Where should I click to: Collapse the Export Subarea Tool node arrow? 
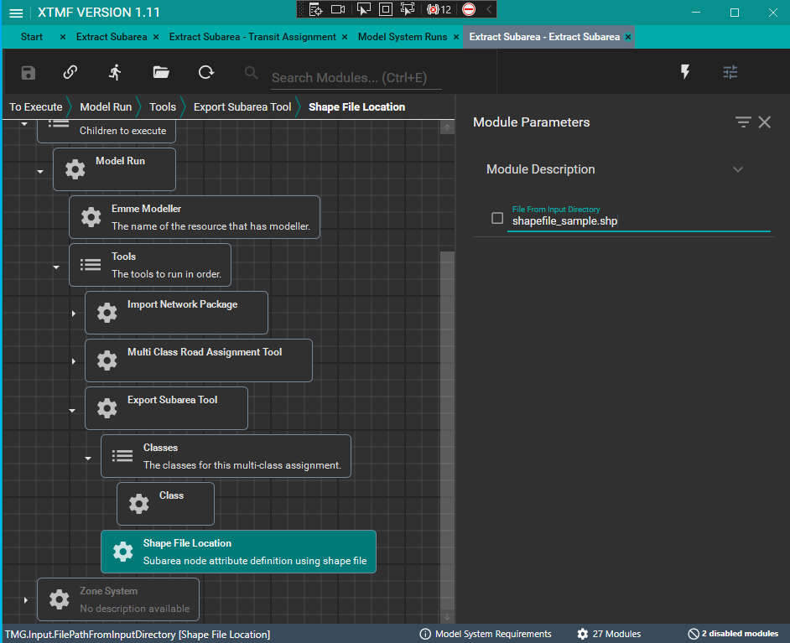coord(72,411)
